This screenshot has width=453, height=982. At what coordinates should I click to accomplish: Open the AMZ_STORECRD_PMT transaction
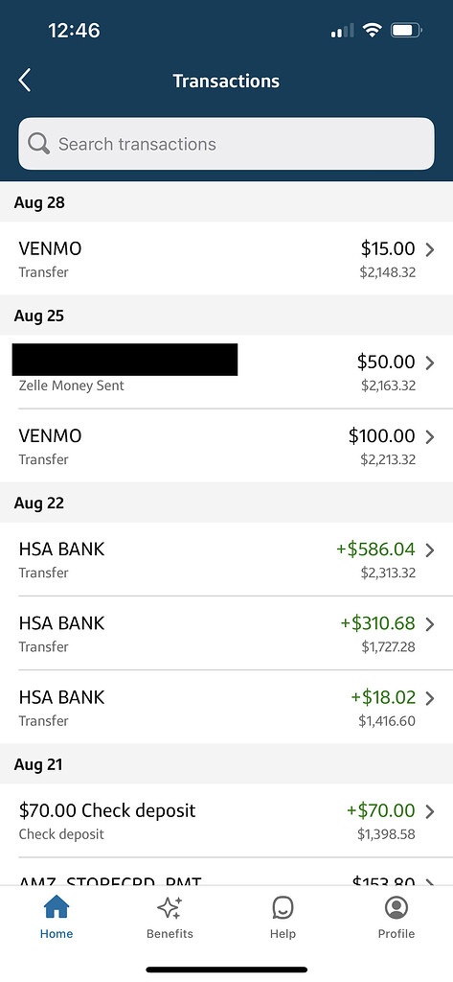pyautogui.click(x=226, y=872)
